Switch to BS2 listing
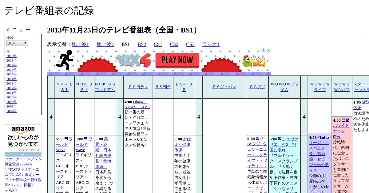This screenshot has width=369, height=193. tap(142, 44)
